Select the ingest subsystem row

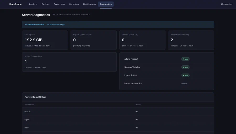click(118, 120)
